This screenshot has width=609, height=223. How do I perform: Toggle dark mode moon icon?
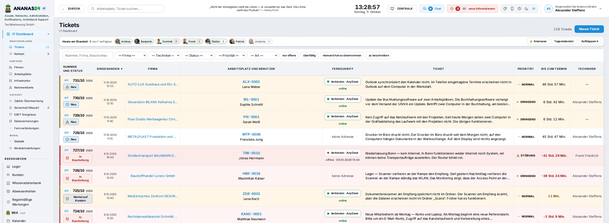[527, 9]
